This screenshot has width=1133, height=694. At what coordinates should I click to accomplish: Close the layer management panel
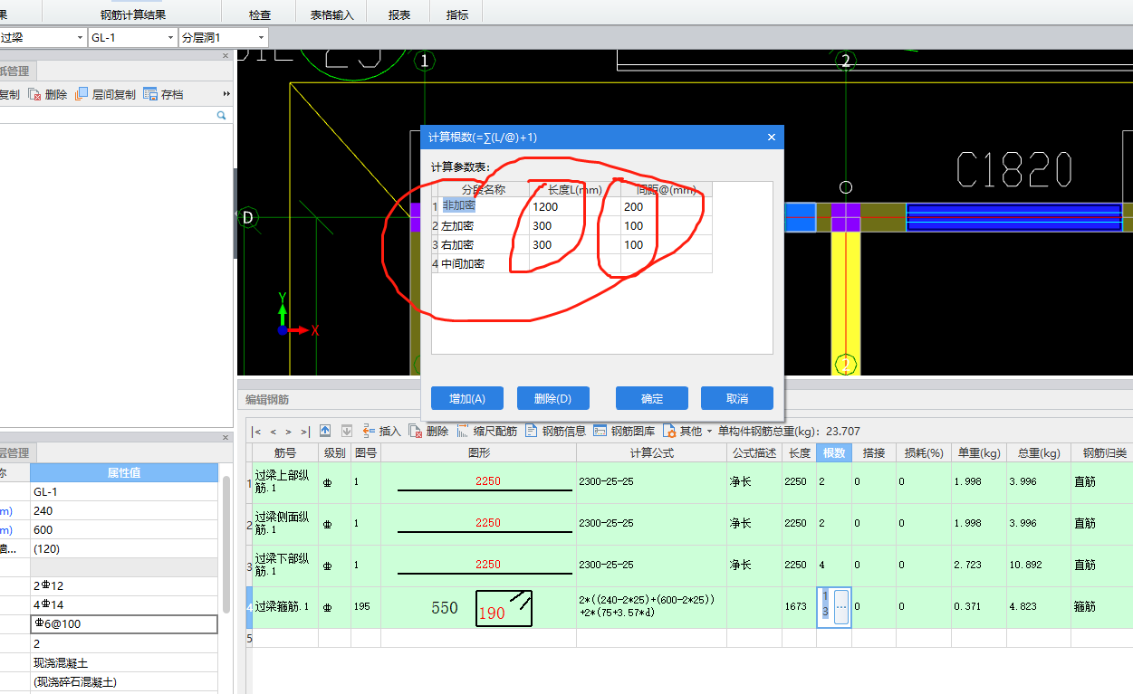click(226, 437)
